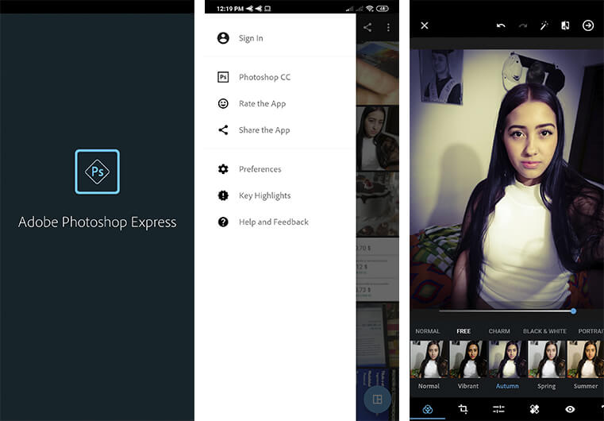Switch to BLACK & WHITE filter category

pos(544,331)
